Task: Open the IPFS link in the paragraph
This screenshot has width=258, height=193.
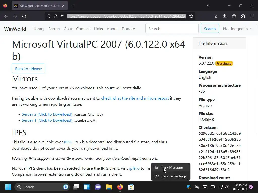Action: 68,142
